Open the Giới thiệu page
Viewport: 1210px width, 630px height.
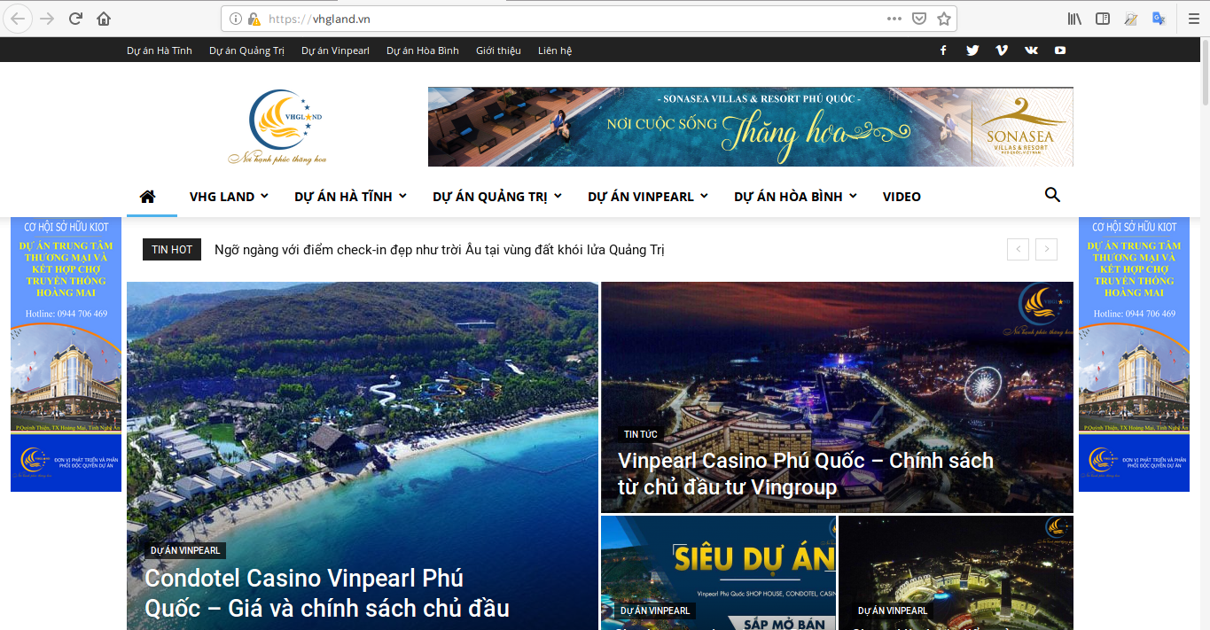pyautogui.click(x=498, y=51)
